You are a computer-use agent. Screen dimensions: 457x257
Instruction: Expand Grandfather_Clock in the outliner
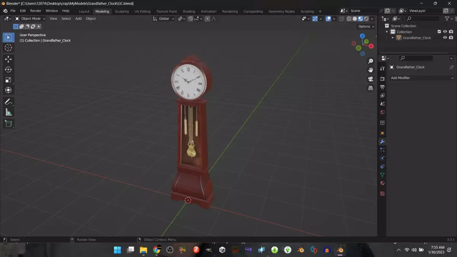click(x=393, y=38)
